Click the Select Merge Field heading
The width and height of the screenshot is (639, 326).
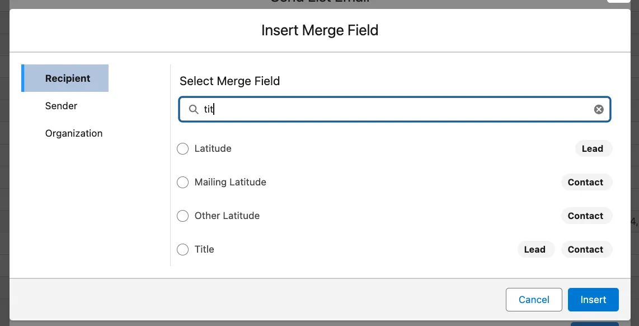[229, 81]
